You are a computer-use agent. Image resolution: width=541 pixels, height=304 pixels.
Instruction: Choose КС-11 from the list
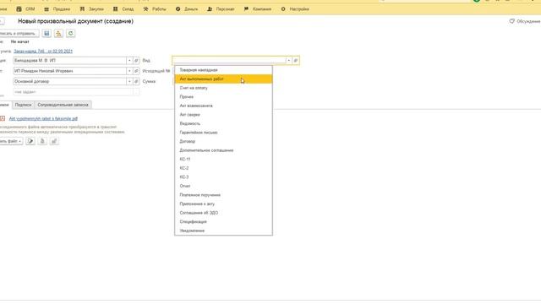click(223, 160)
